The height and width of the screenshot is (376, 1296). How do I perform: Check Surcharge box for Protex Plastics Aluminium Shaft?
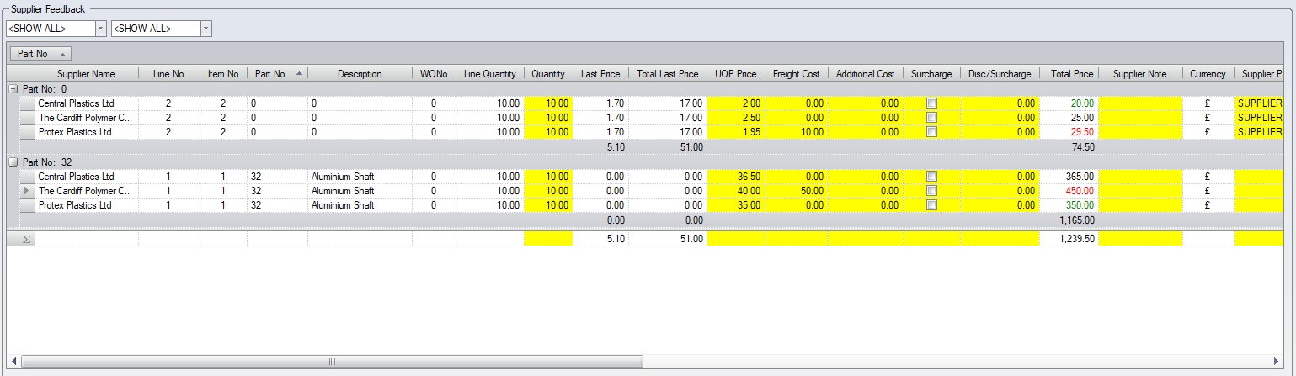931,205
